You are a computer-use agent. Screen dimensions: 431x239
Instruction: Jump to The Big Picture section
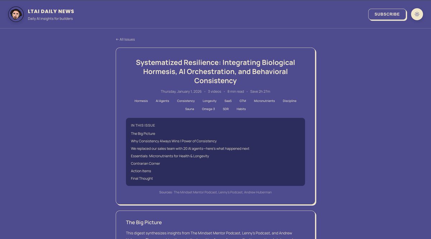tap(143, 133)
